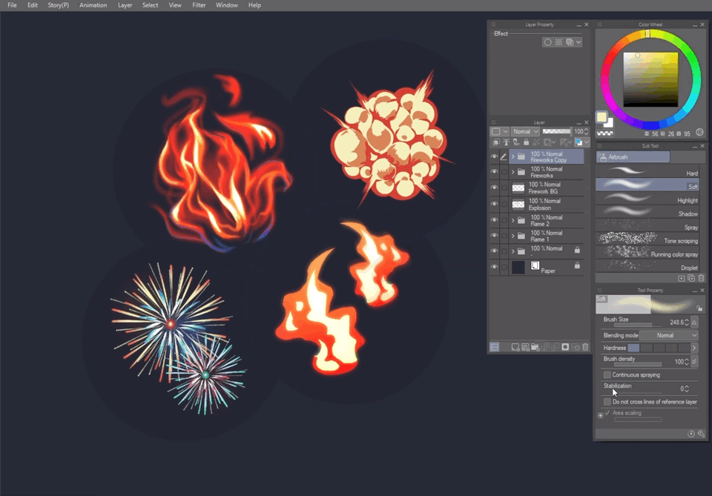Select the Explosion layer thumbnail

pos(518,205)
